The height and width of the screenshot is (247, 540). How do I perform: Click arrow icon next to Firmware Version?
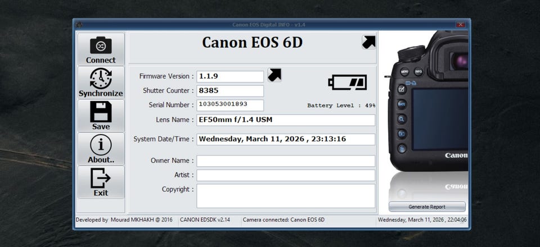pyautogui.click(x=274, y=75)
